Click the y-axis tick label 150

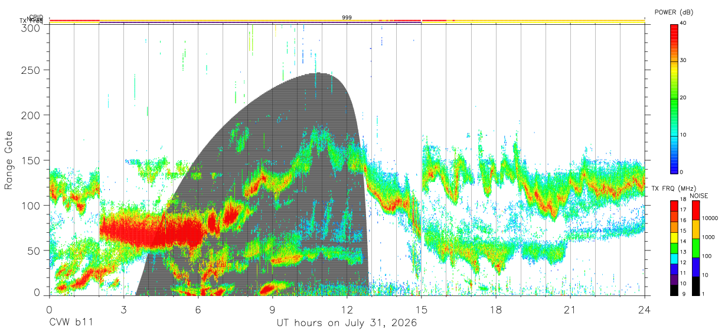coord(30,160)
